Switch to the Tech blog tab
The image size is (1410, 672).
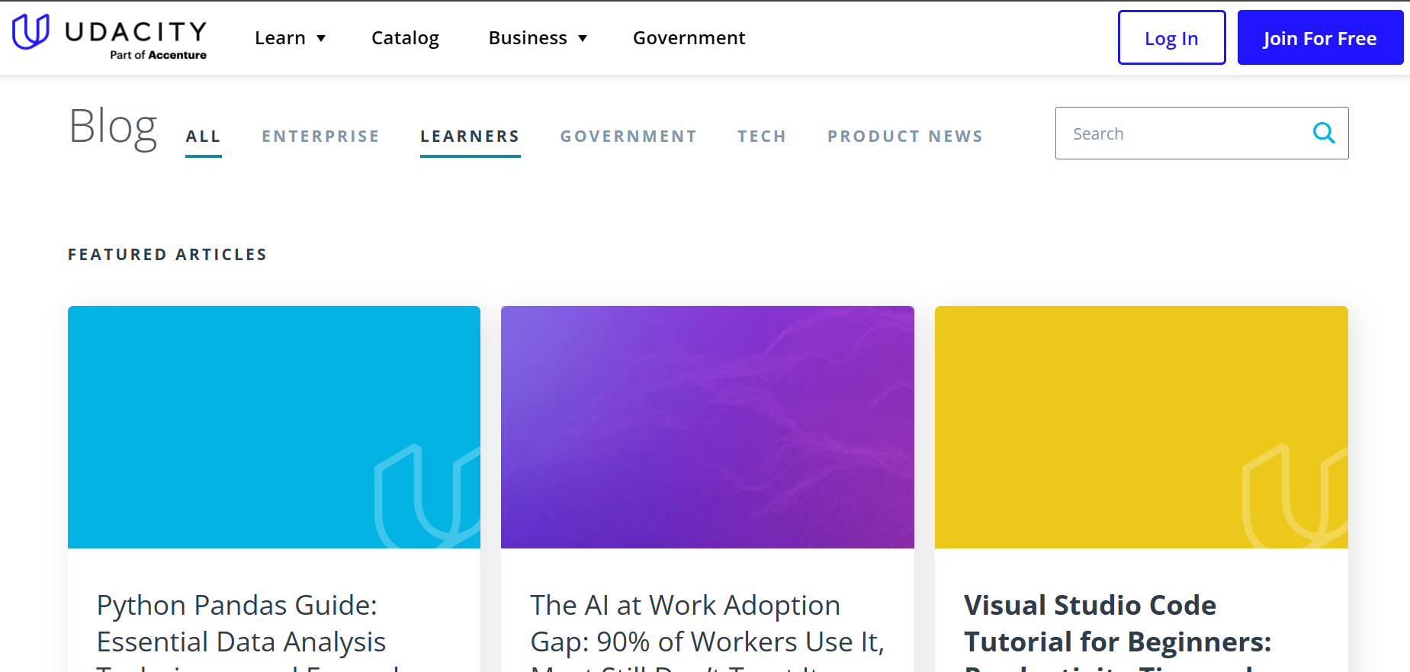pos(761,137)
